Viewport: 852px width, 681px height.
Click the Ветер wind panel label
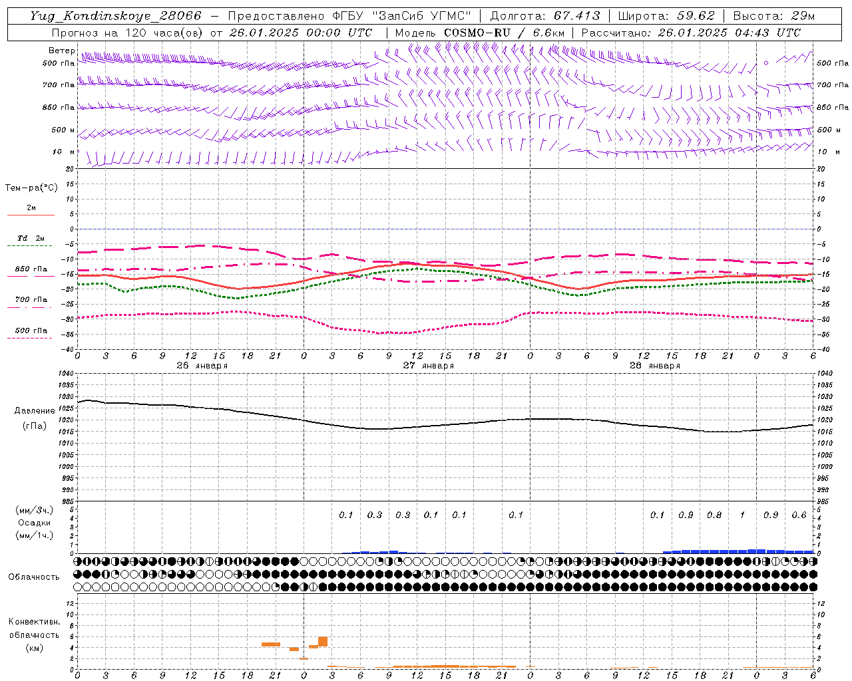click(61, 51)
